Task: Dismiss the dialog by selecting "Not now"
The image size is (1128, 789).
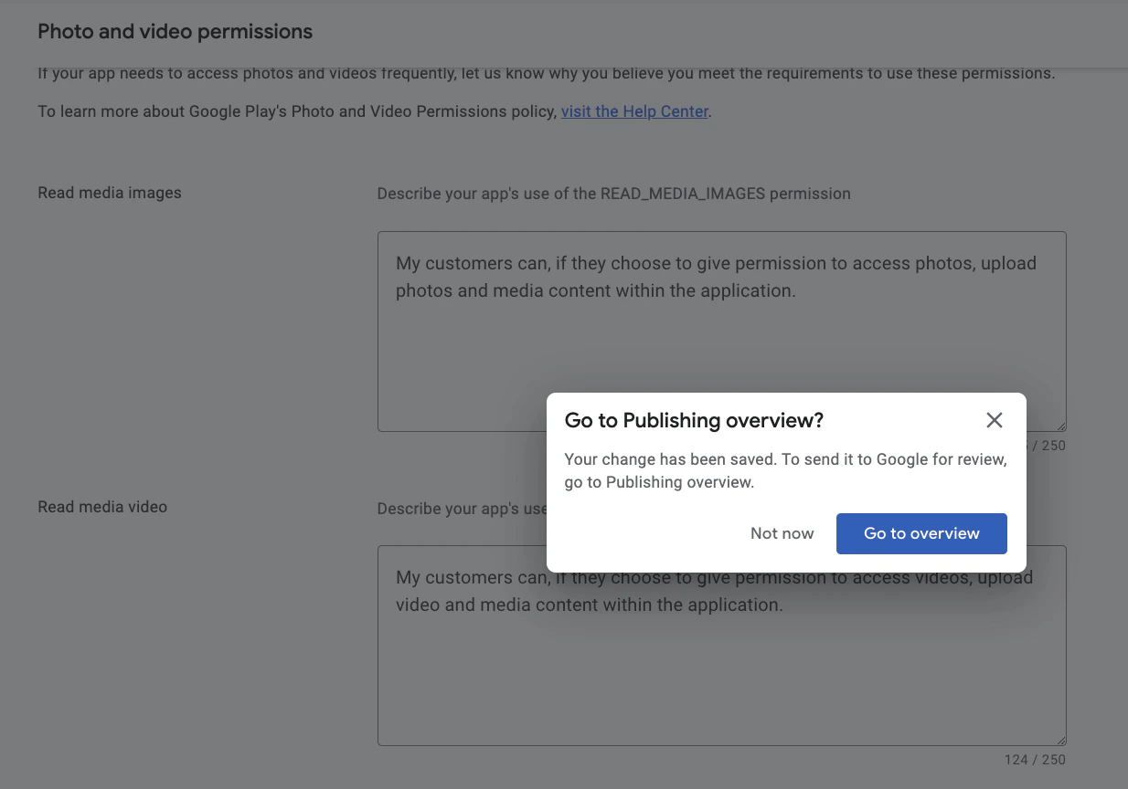Action: [x=782, y=533]
